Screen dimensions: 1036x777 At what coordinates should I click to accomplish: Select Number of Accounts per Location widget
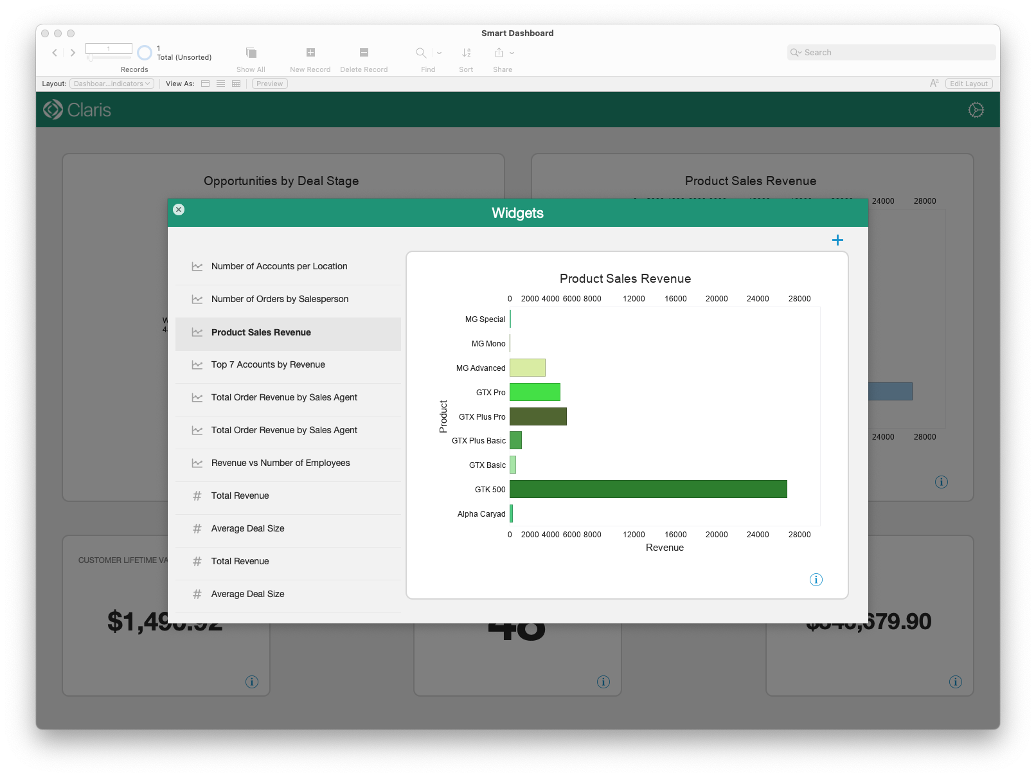288,266
